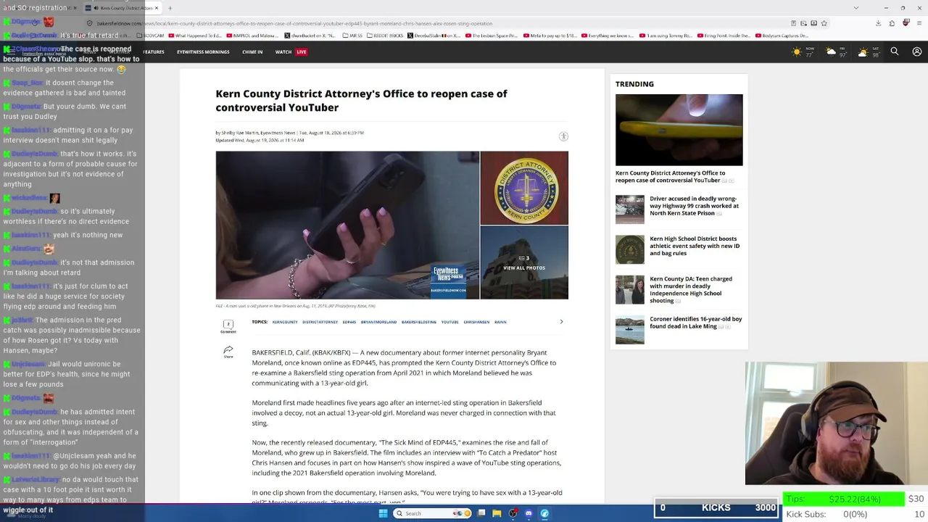928x522 pixels.
Task: Open the article comment bubble icon
Action: click(228, 326)
